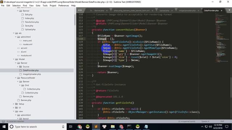
Task: Open Collection.php inside the Grid folder
Action: coord(33,89)
